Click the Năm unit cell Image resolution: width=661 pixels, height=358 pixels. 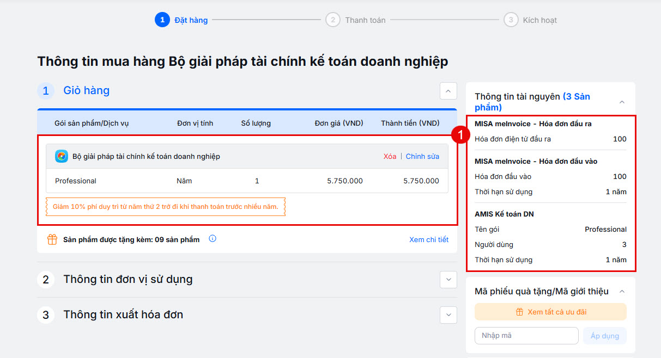184,181
